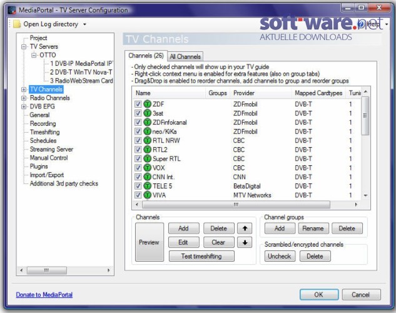Image resolution: width=396 pixels, height=313 pixels.
Task: Collapse the OTTO server node
Action: (34, 55)
